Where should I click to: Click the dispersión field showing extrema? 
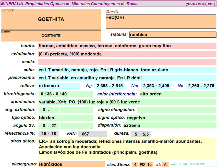[x=169, y=126]
